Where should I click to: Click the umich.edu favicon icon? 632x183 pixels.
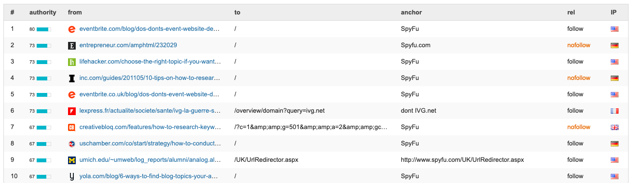[x=72, y=160]
